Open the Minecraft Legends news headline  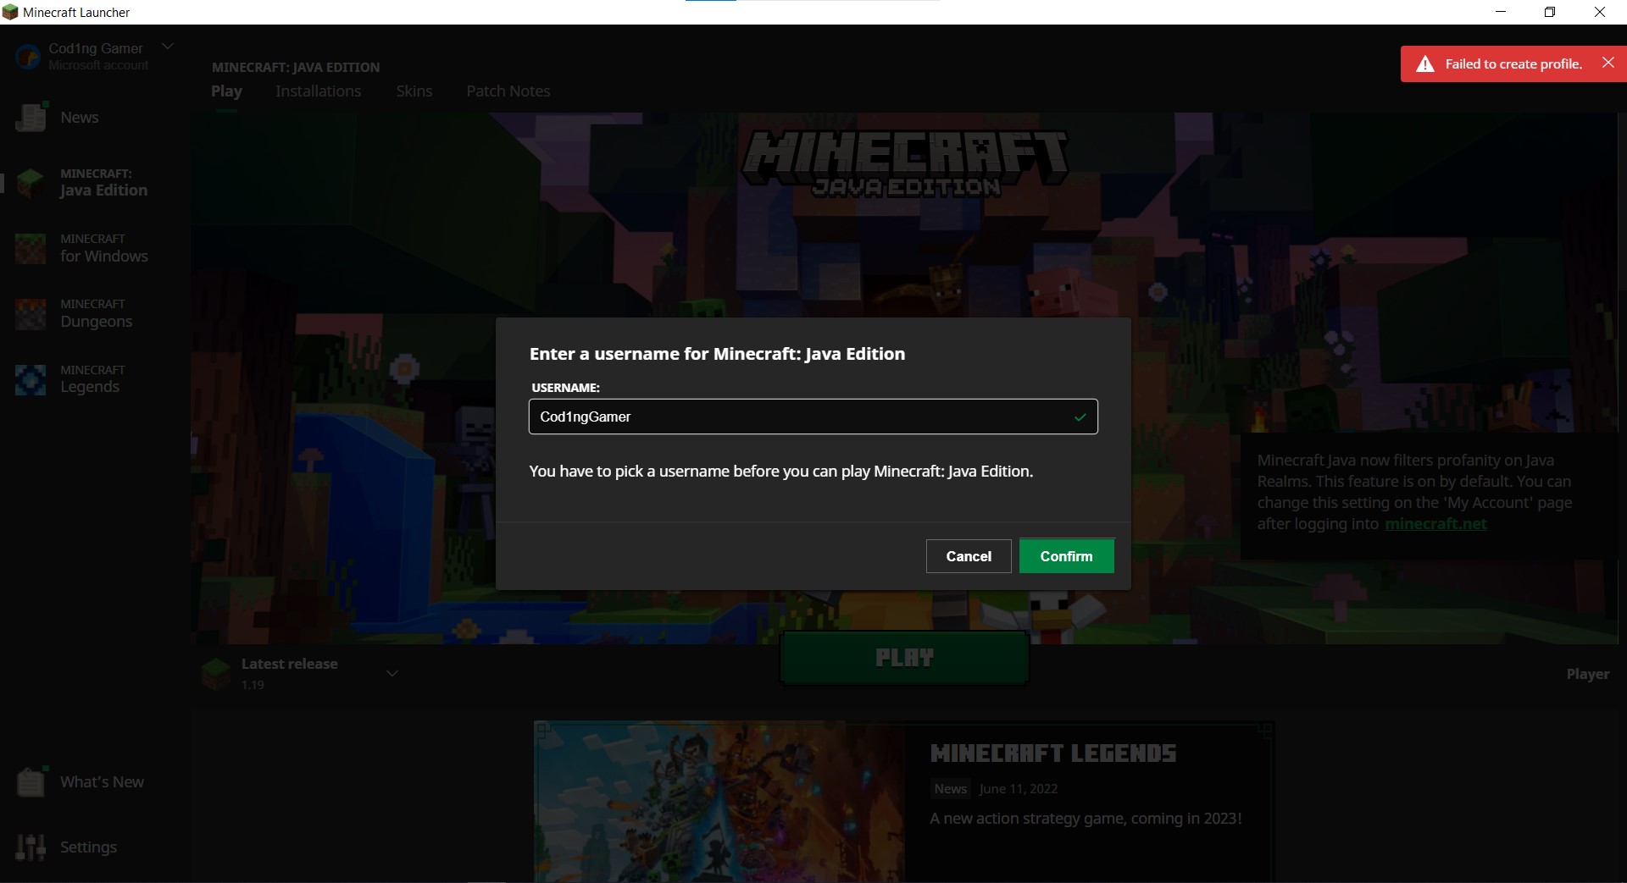[x=1052, y=753]
